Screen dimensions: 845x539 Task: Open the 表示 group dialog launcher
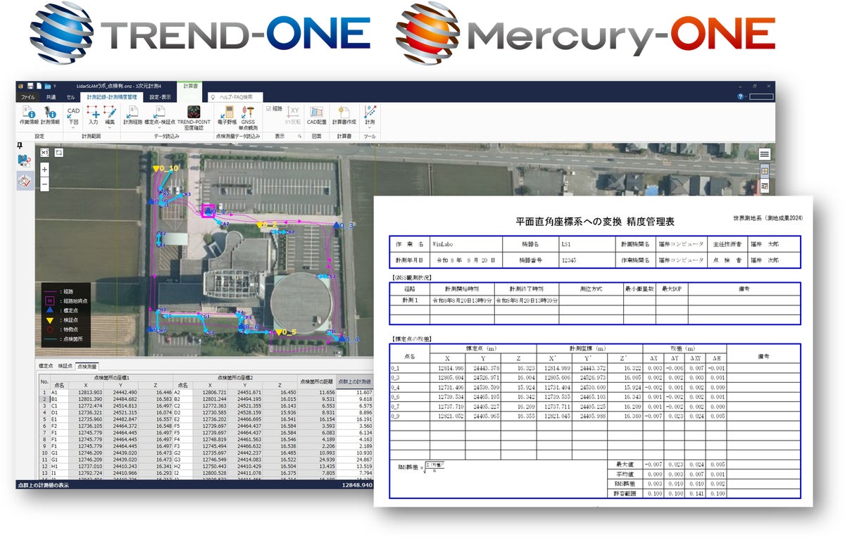click(299, 136)
